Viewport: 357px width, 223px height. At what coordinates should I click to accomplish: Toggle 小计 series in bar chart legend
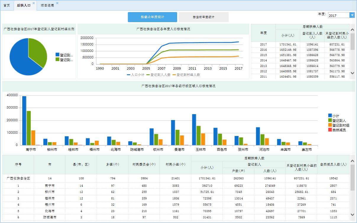click(334, 116)
